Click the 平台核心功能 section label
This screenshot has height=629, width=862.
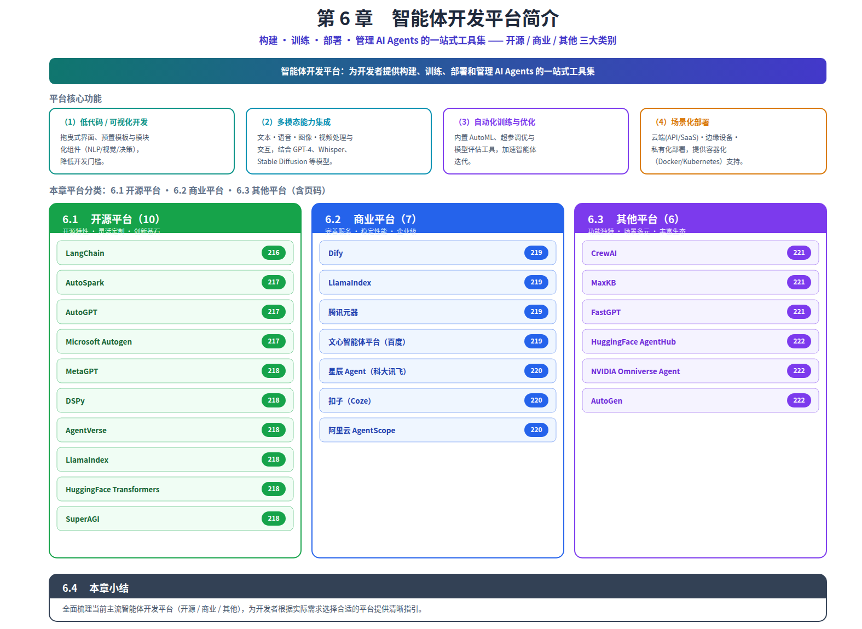pos(76,98)
